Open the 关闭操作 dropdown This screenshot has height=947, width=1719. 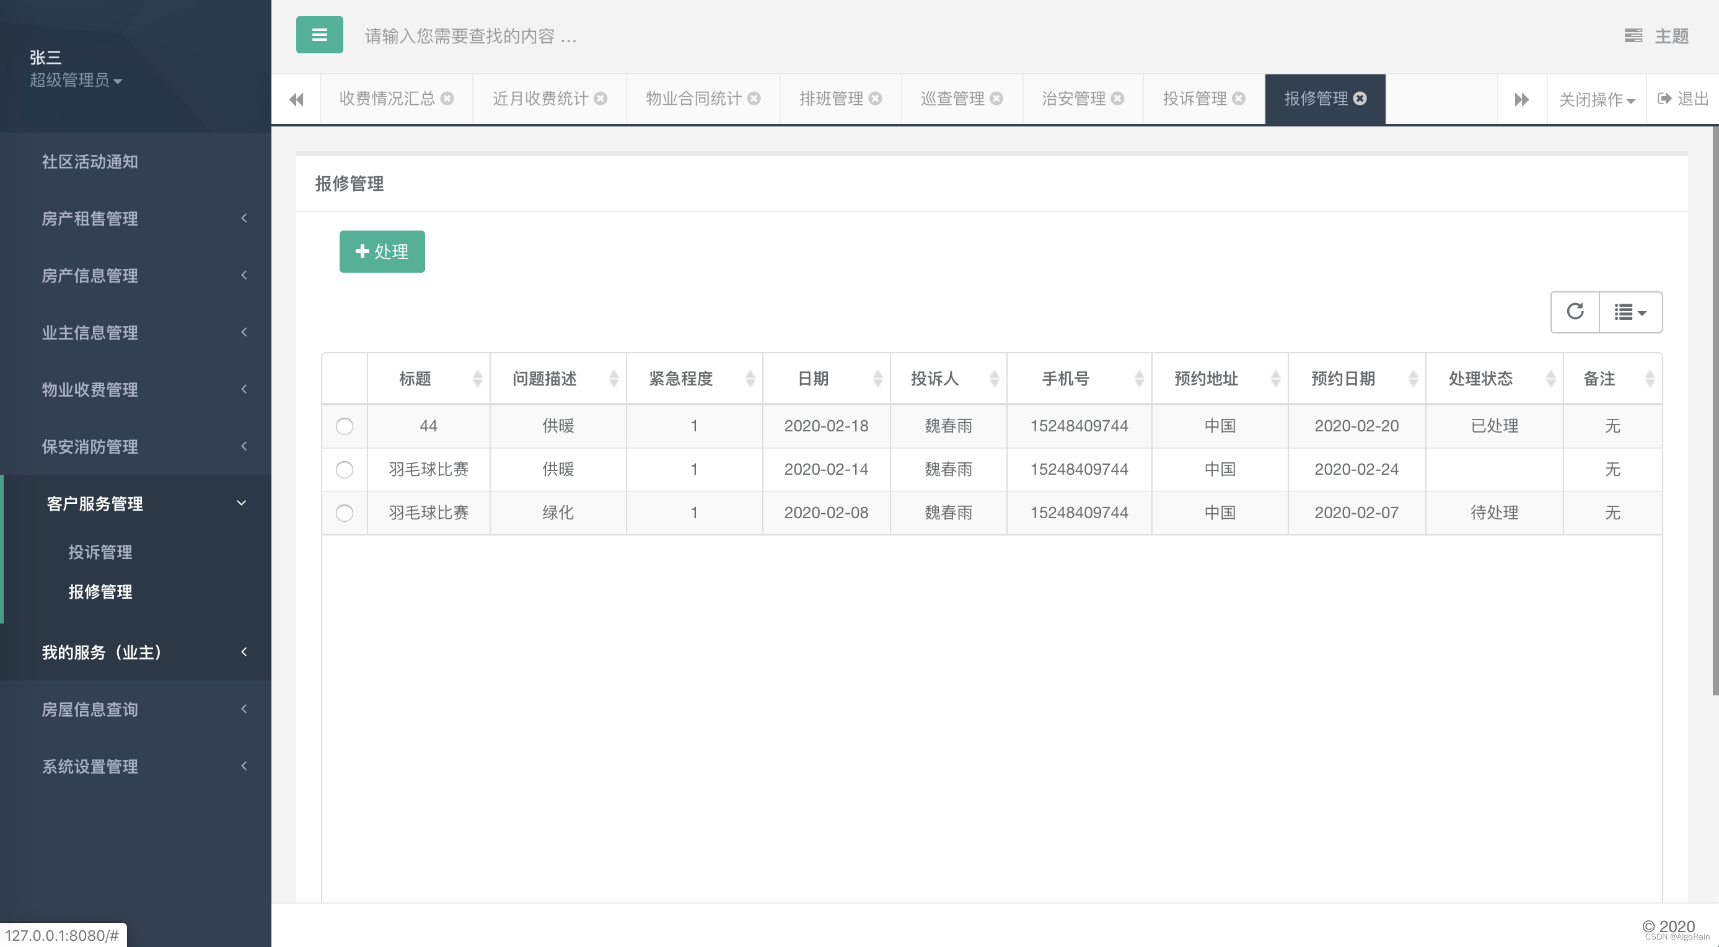pos(1596,99)
